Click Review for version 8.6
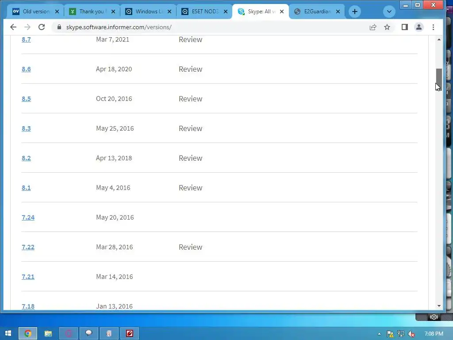Screen dimensions: 453x340 point(190,69)
